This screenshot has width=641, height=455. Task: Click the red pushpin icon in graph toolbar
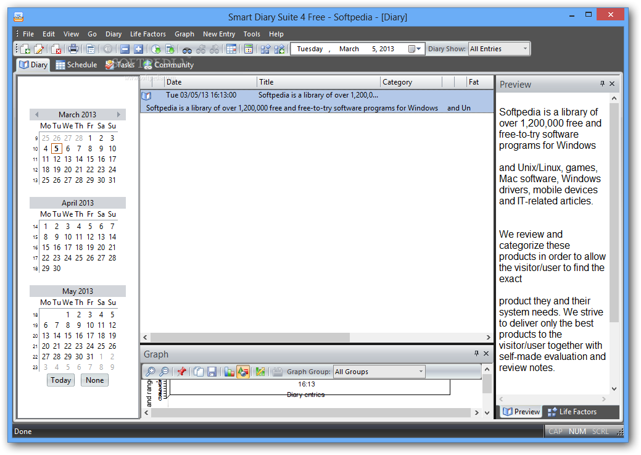[181, 372]
